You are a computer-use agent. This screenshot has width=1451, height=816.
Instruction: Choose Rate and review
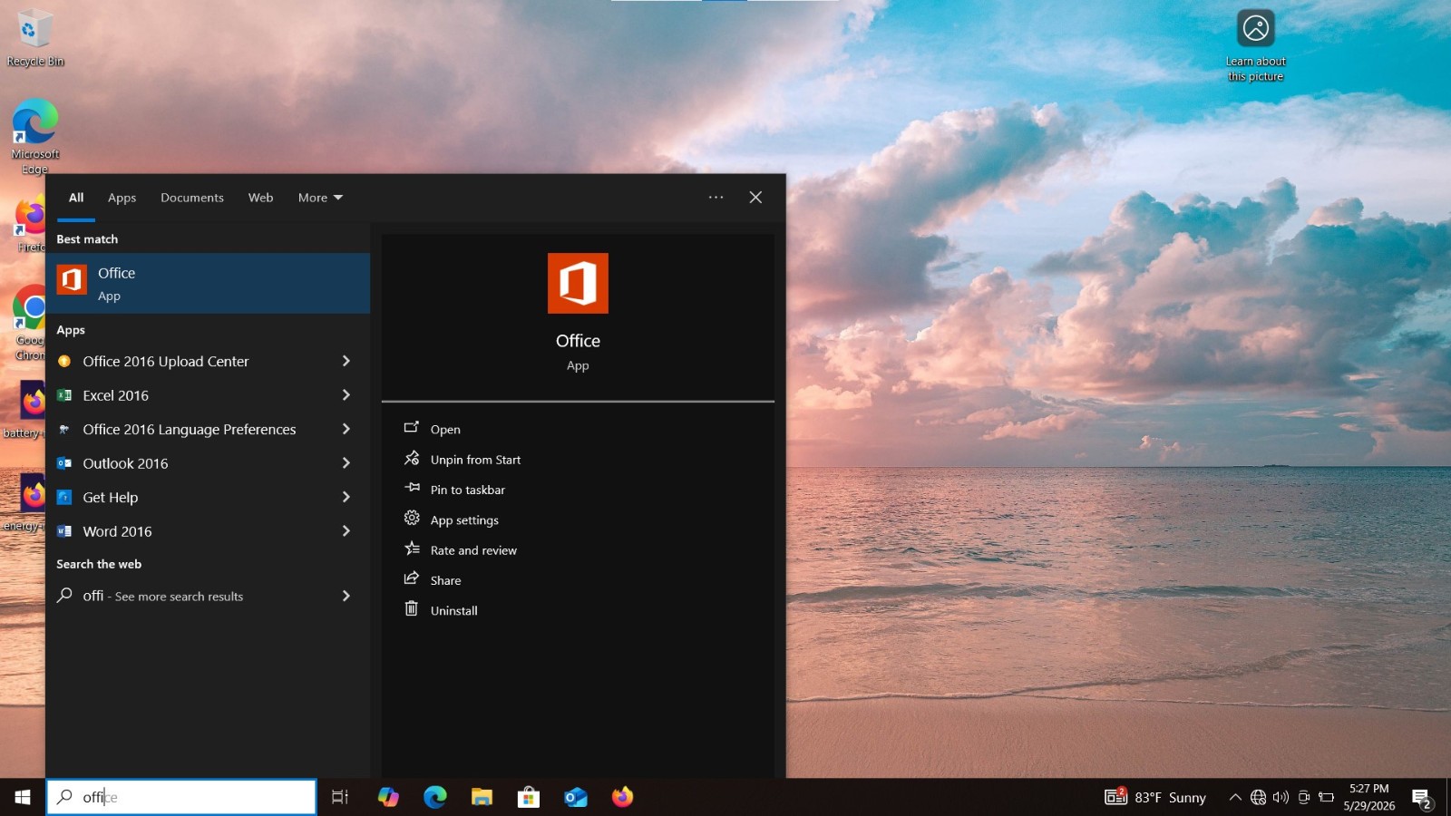(473, 550)
